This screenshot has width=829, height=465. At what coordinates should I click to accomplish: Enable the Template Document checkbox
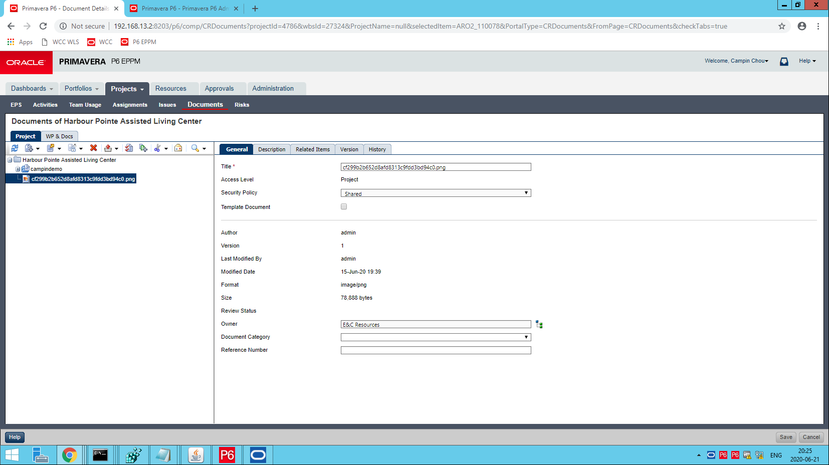(344, 206)
